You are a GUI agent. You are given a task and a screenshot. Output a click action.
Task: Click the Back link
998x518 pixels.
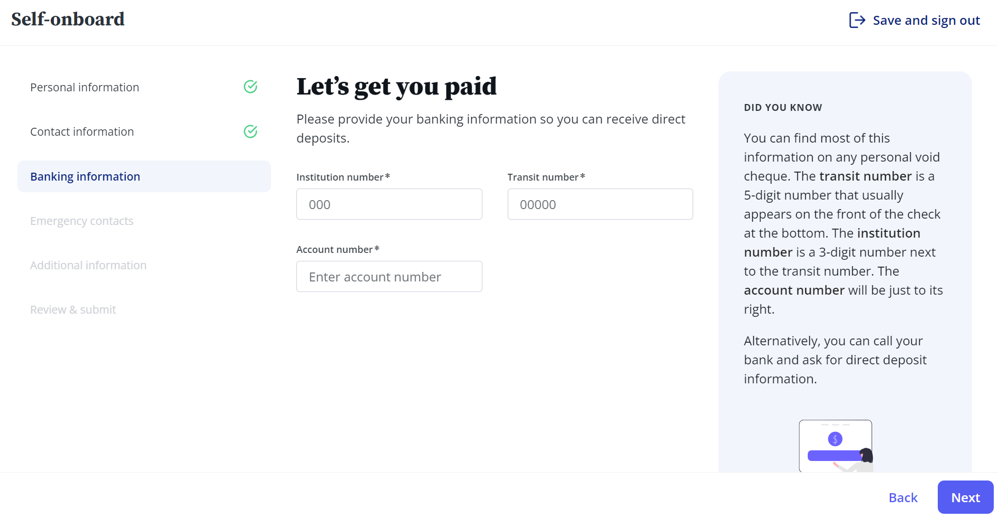[903, 497]
